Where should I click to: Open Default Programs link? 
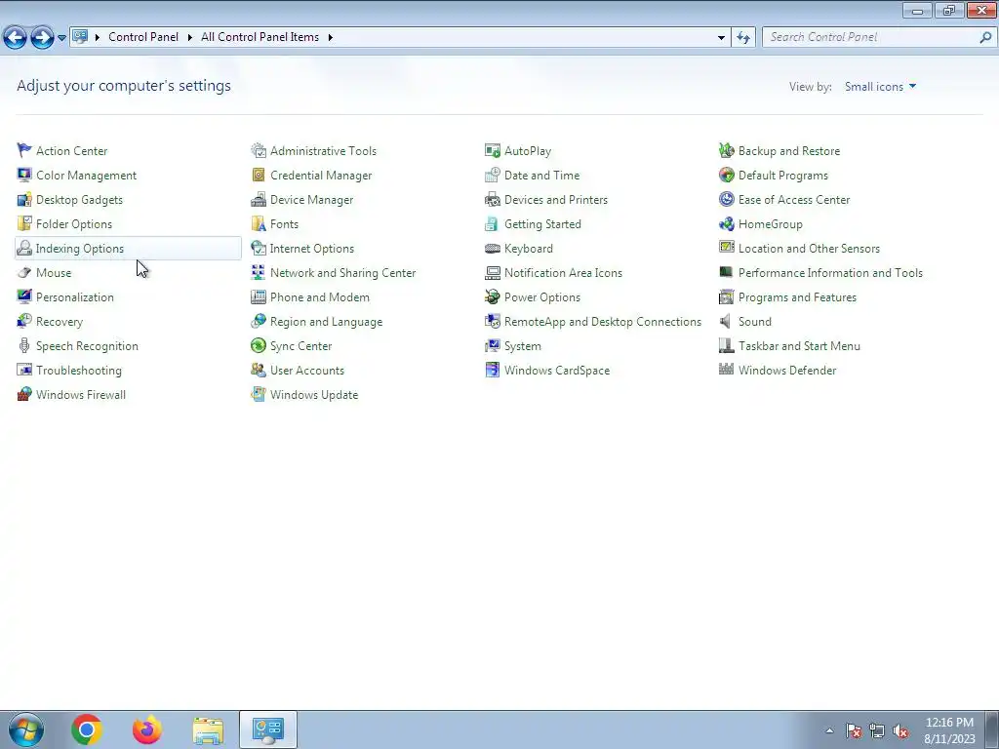point(783,176)
